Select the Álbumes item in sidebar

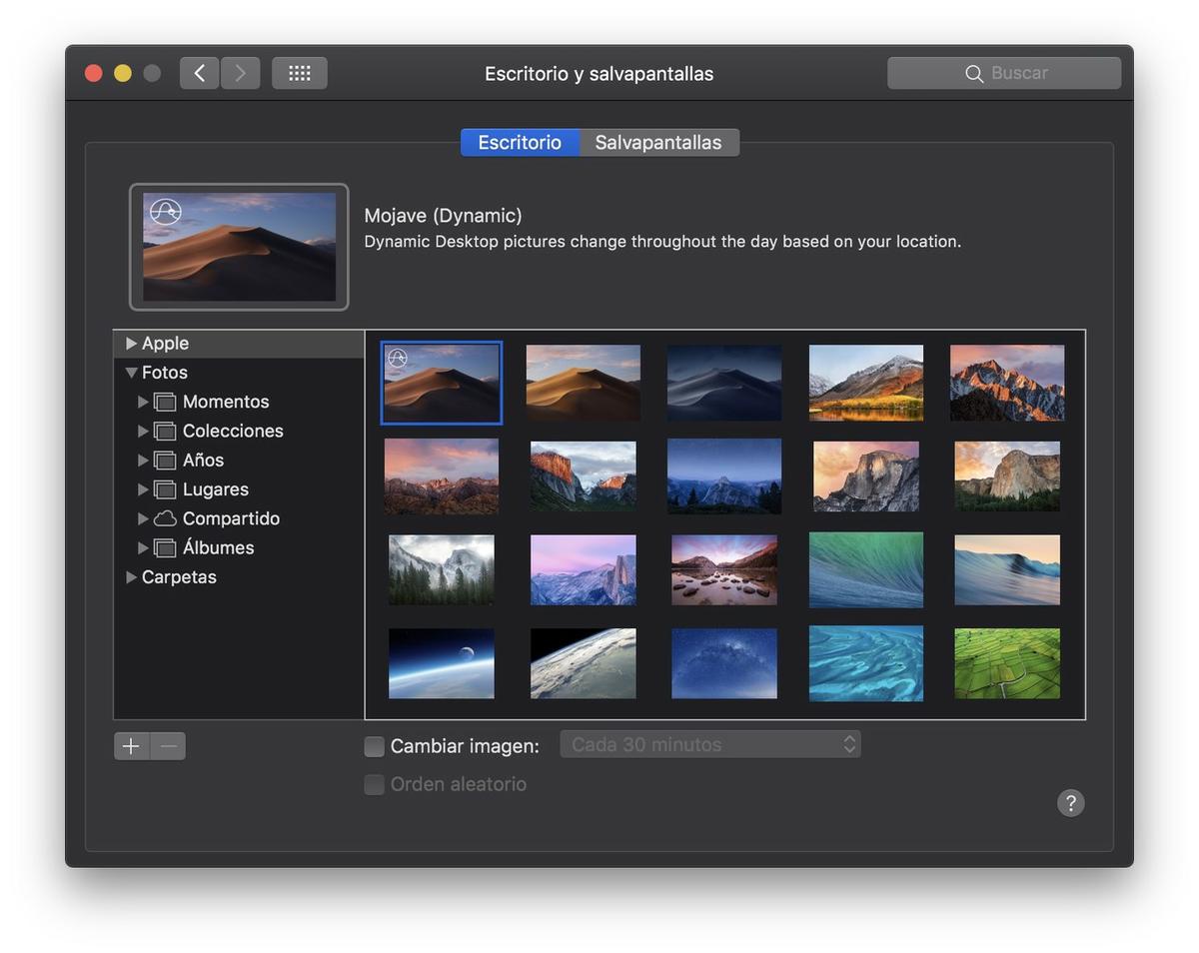[218, 548]
